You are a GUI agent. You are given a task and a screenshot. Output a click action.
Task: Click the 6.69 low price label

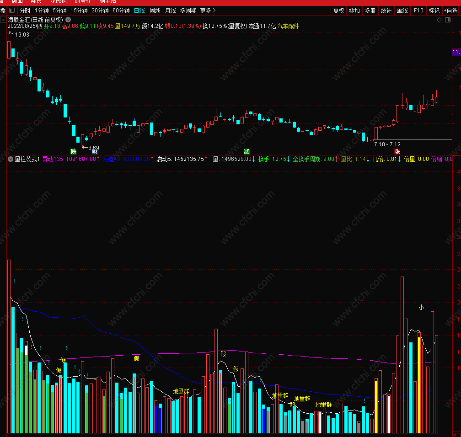(x=94, y=148)
